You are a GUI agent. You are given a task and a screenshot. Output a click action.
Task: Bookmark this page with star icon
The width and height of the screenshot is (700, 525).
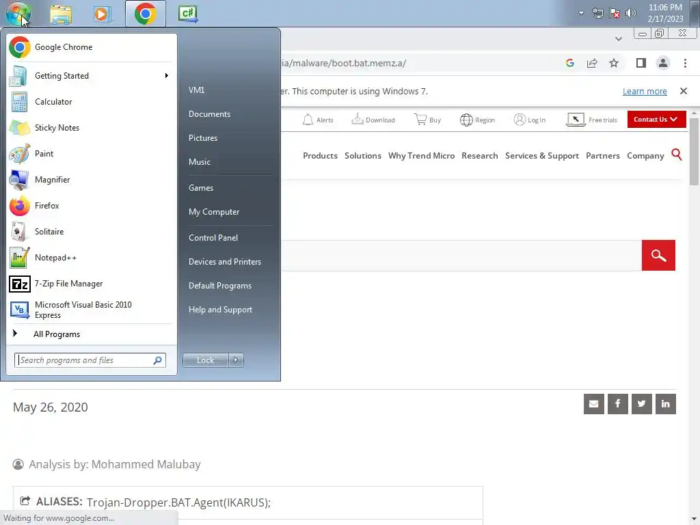tap(614, 63)
